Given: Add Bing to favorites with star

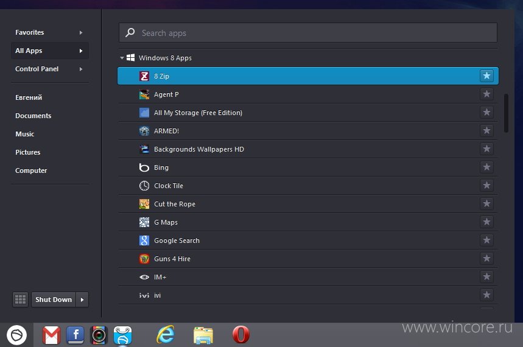Looking at the screenshot, I should tap(486, 167).
